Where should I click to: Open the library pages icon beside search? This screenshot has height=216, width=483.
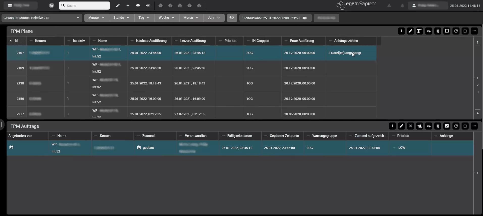(52, 5)
